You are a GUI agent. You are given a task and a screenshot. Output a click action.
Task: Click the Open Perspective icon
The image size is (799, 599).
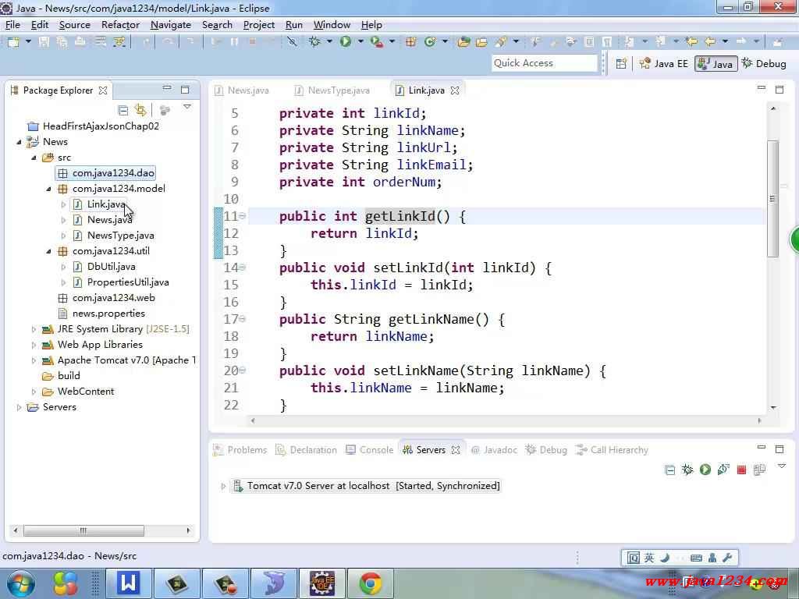tap(621, 64)
